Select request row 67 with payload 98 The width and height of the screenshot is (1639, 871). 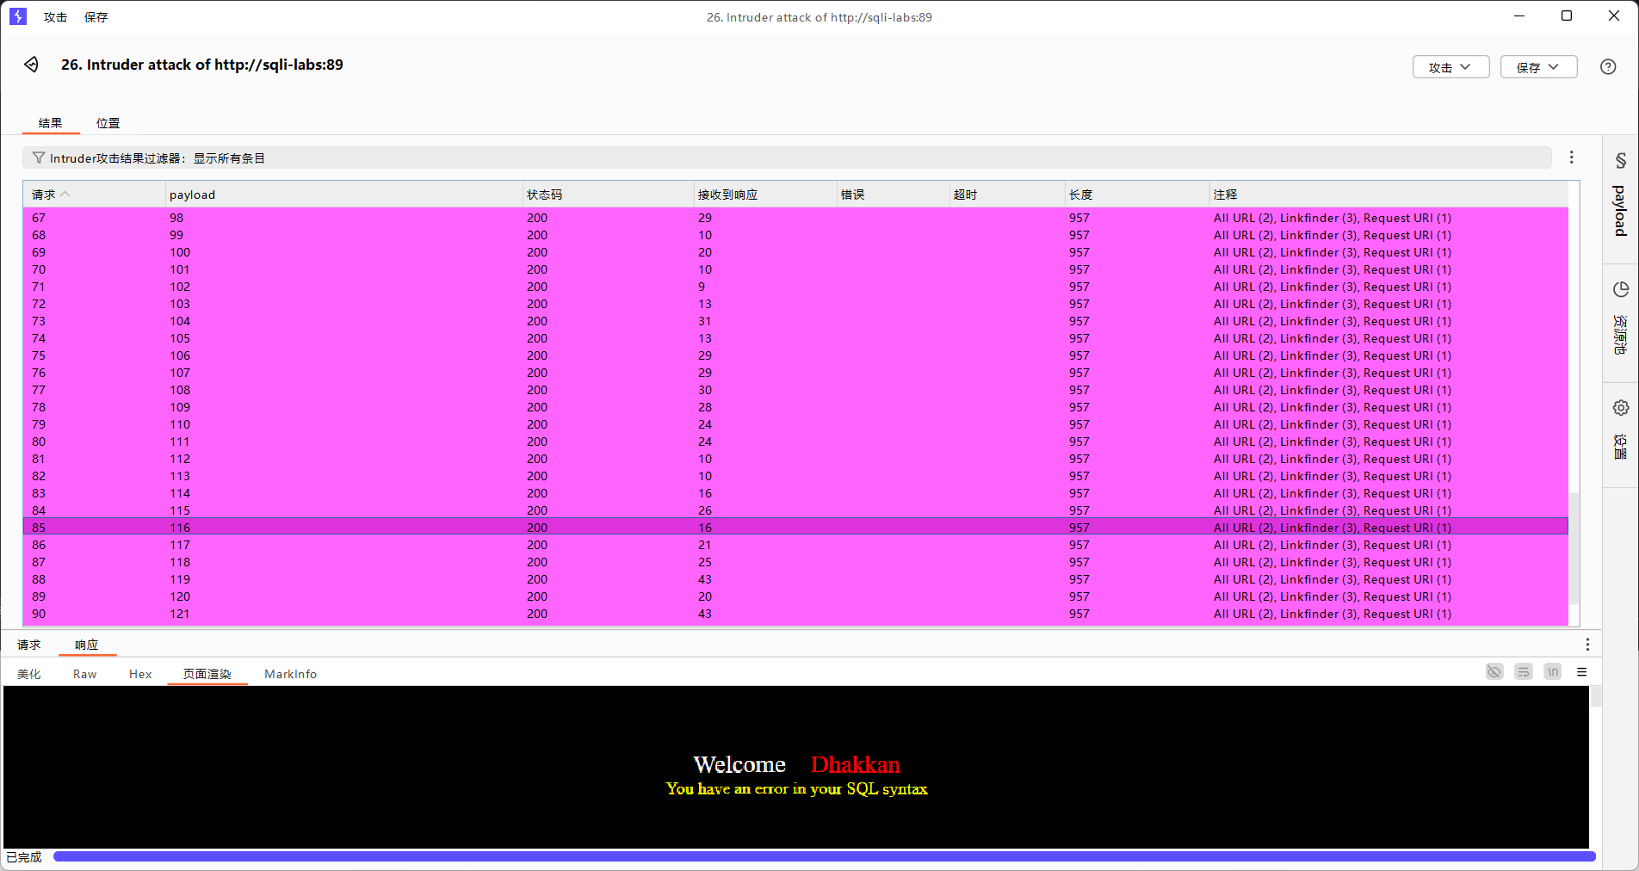[795, 218]
